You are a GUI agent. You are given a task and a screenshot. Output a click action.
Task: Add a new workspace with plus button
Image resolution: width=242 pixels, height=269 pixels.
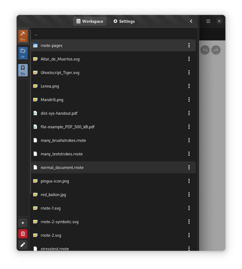23,223
